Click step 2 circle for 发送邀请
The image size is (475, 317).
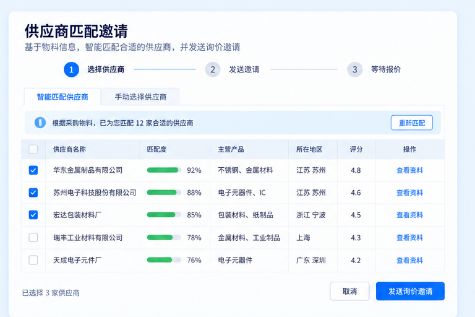(x=213, y=69)
